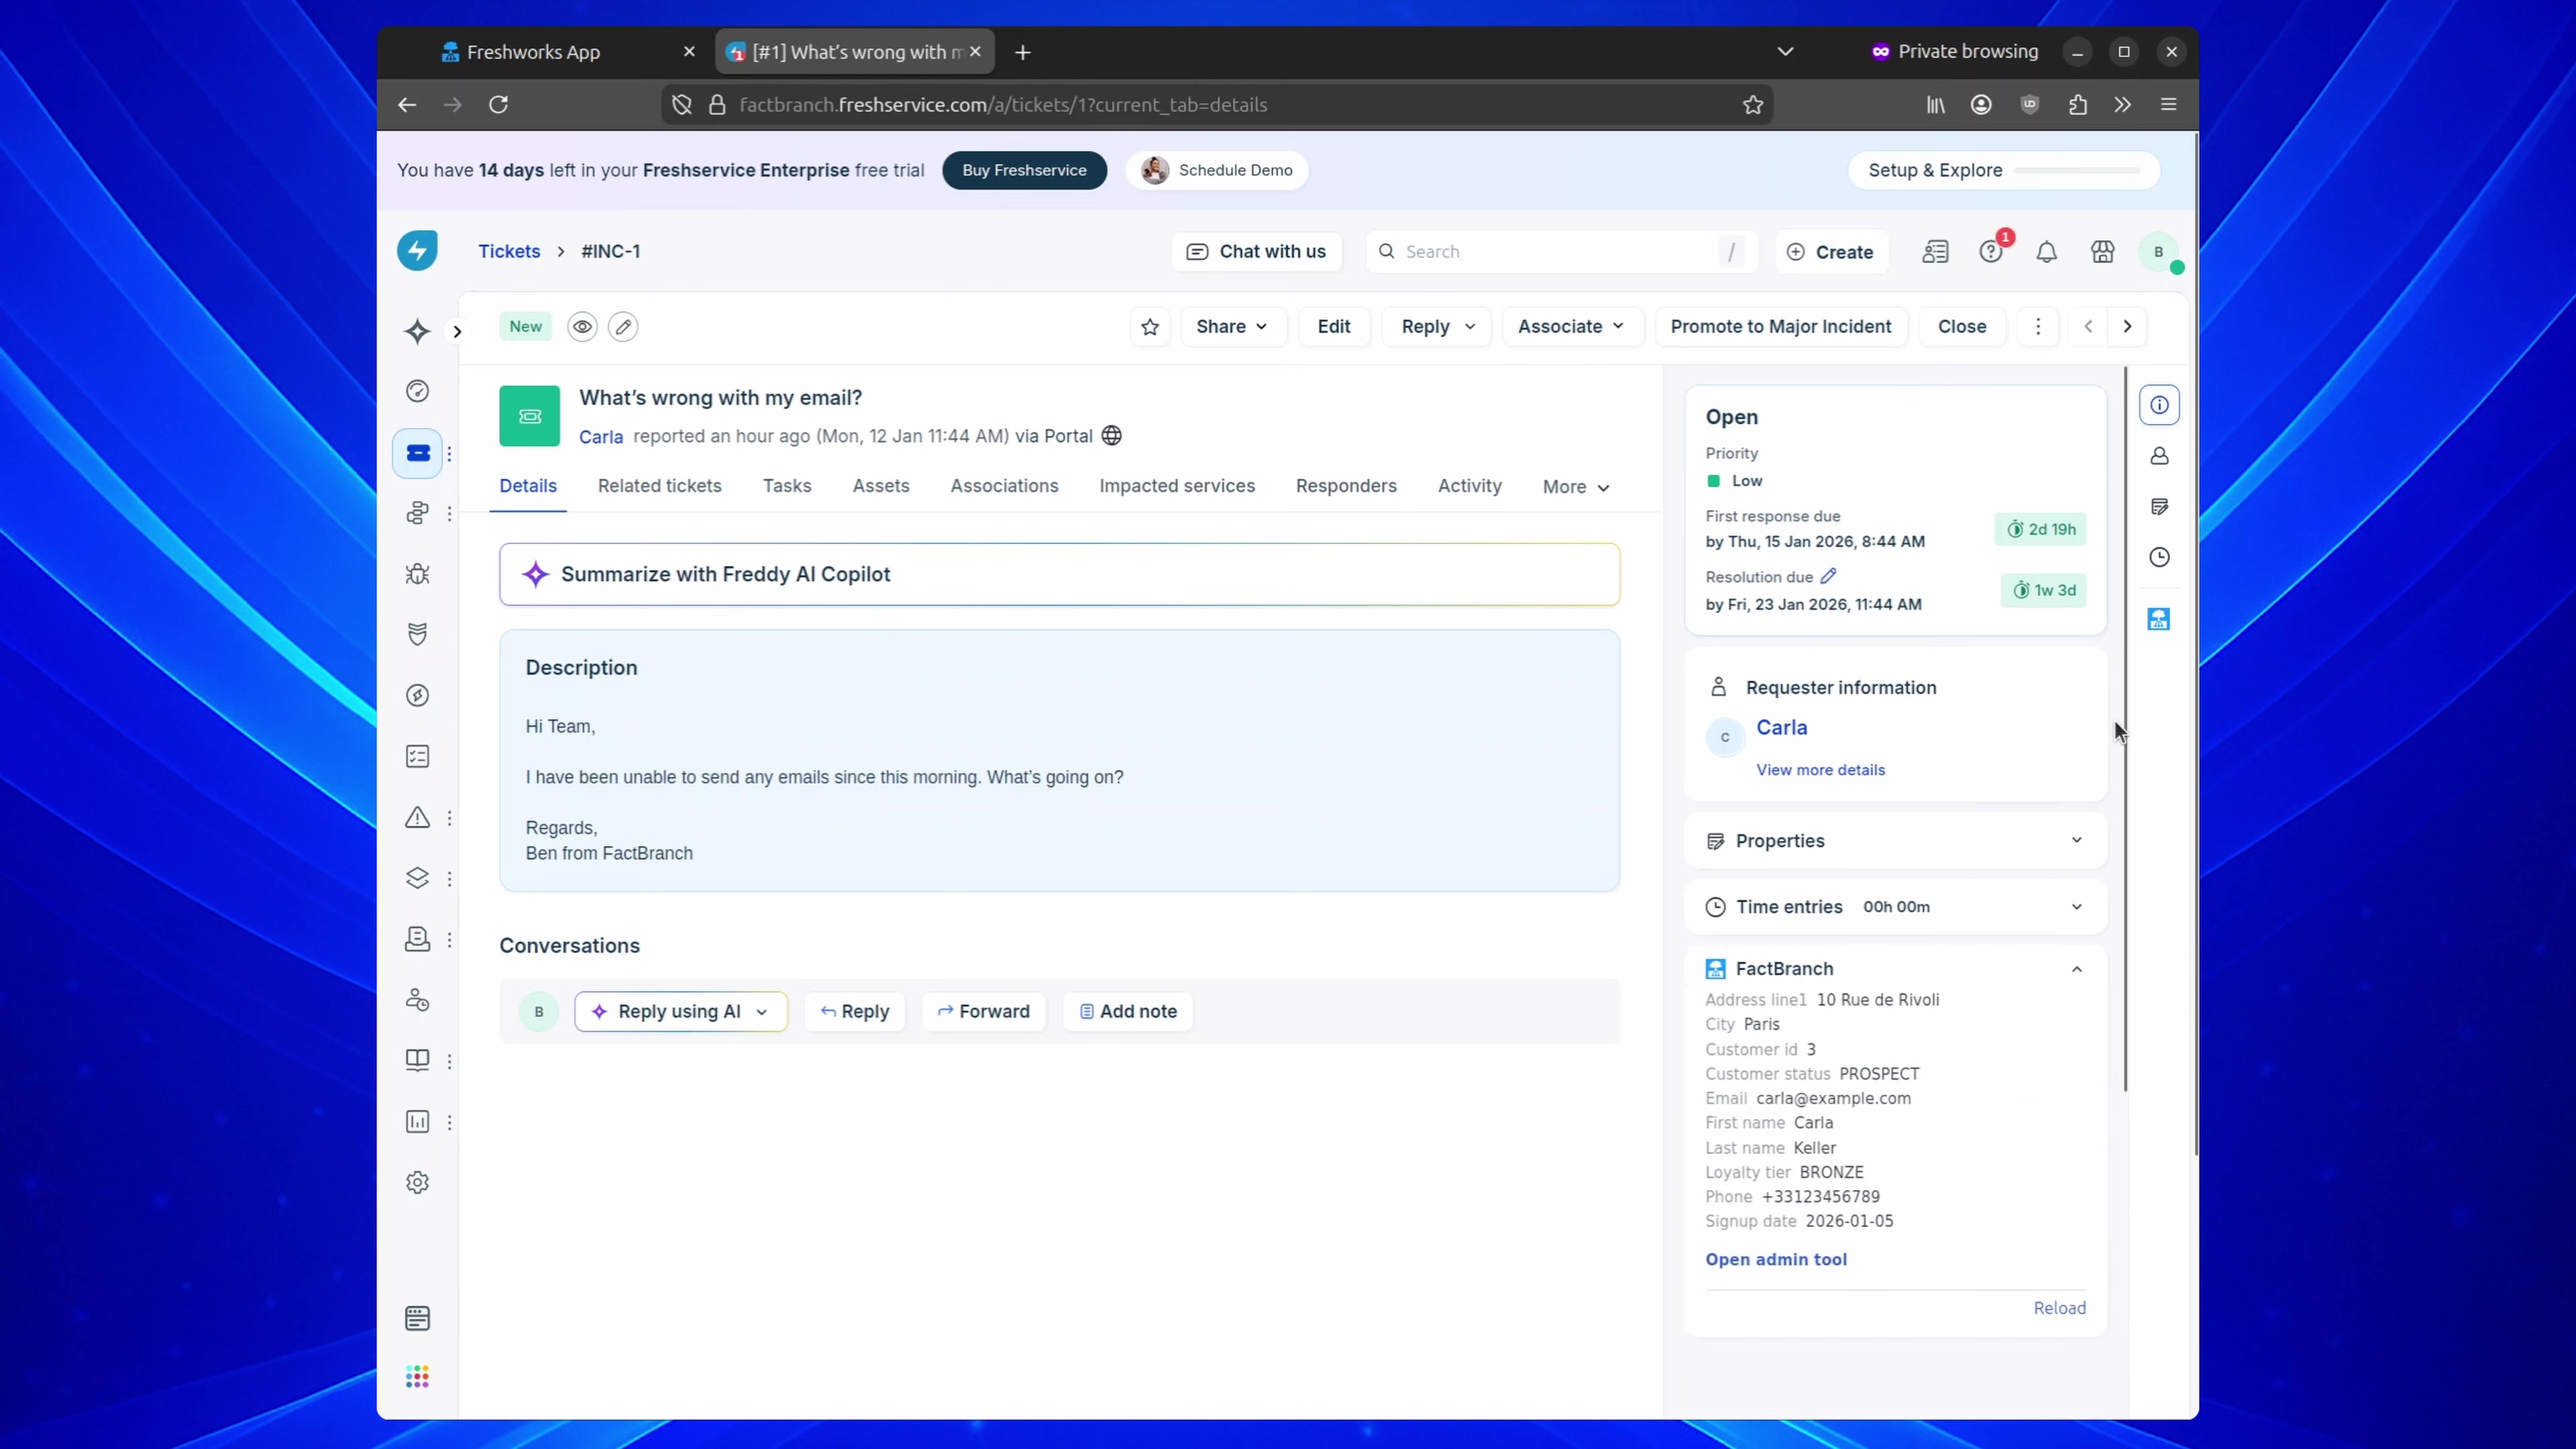
Task: Open the FactBranch app icon in right rail
Action: [2159, 619]
